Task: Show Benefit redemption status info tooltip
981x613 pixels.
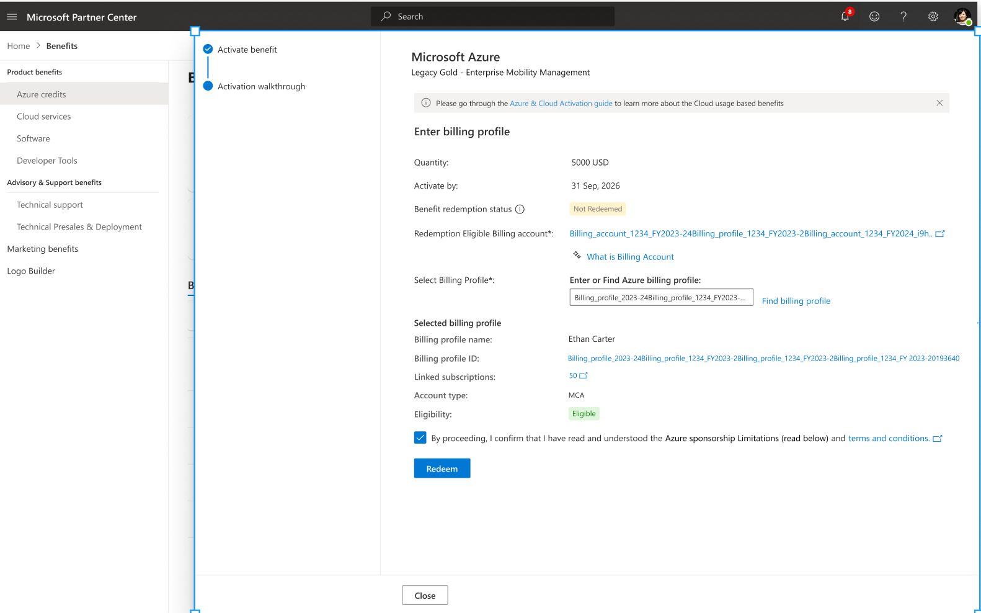Action: click(520, 209)
